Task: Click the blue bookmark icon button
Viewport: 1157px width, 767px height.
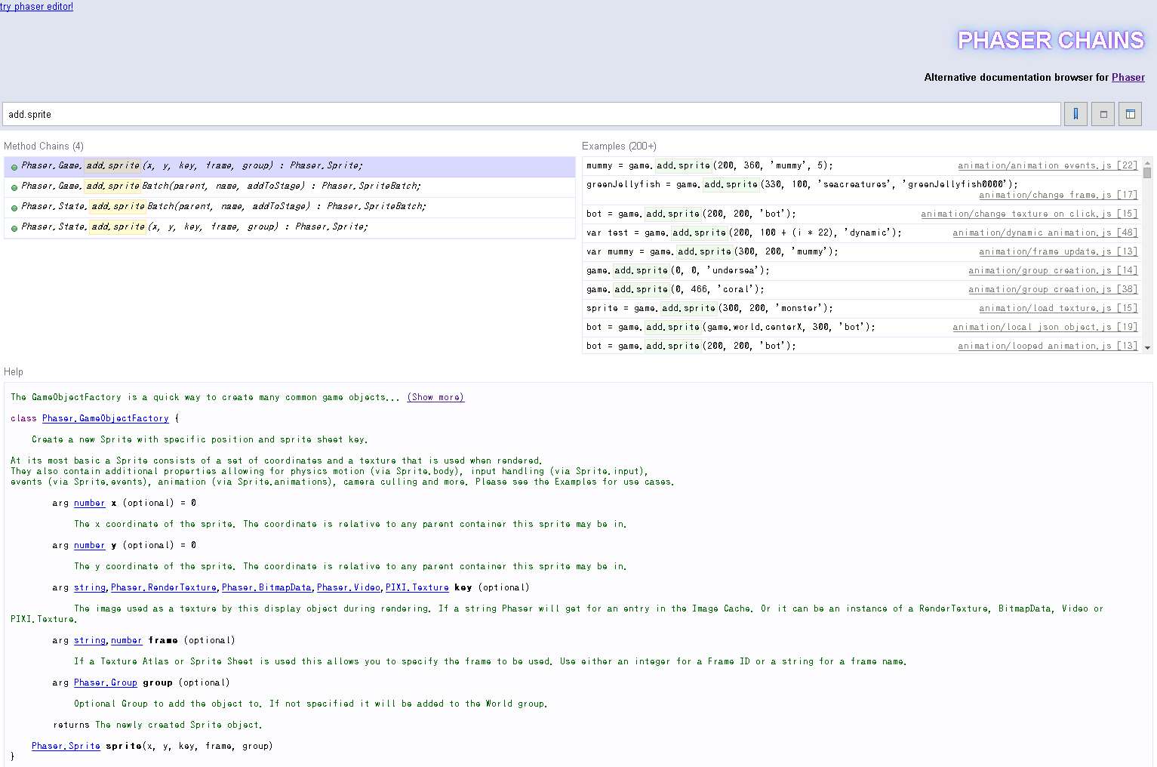Action: (1075, 114)
